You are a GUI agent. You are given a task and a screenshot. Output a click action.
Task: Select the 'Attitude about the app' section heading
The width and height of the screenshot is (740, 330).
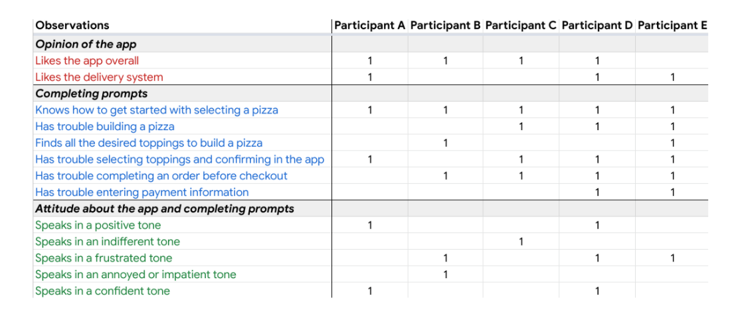click(165, 209)
